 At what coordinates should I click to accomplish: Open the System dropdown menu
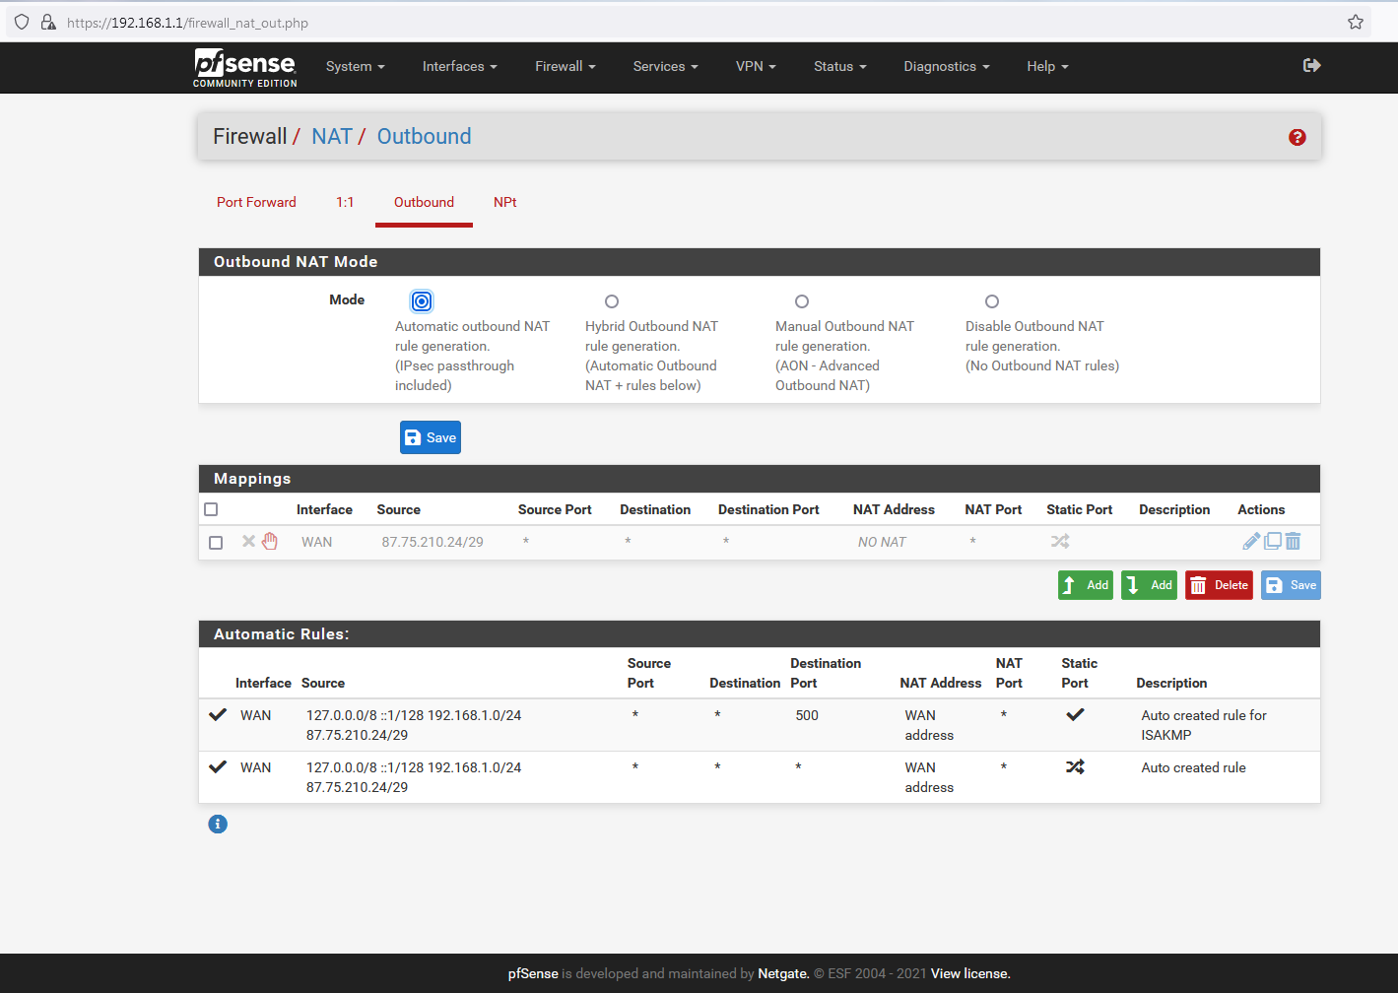pyautogui.click(x=355, y=67)
